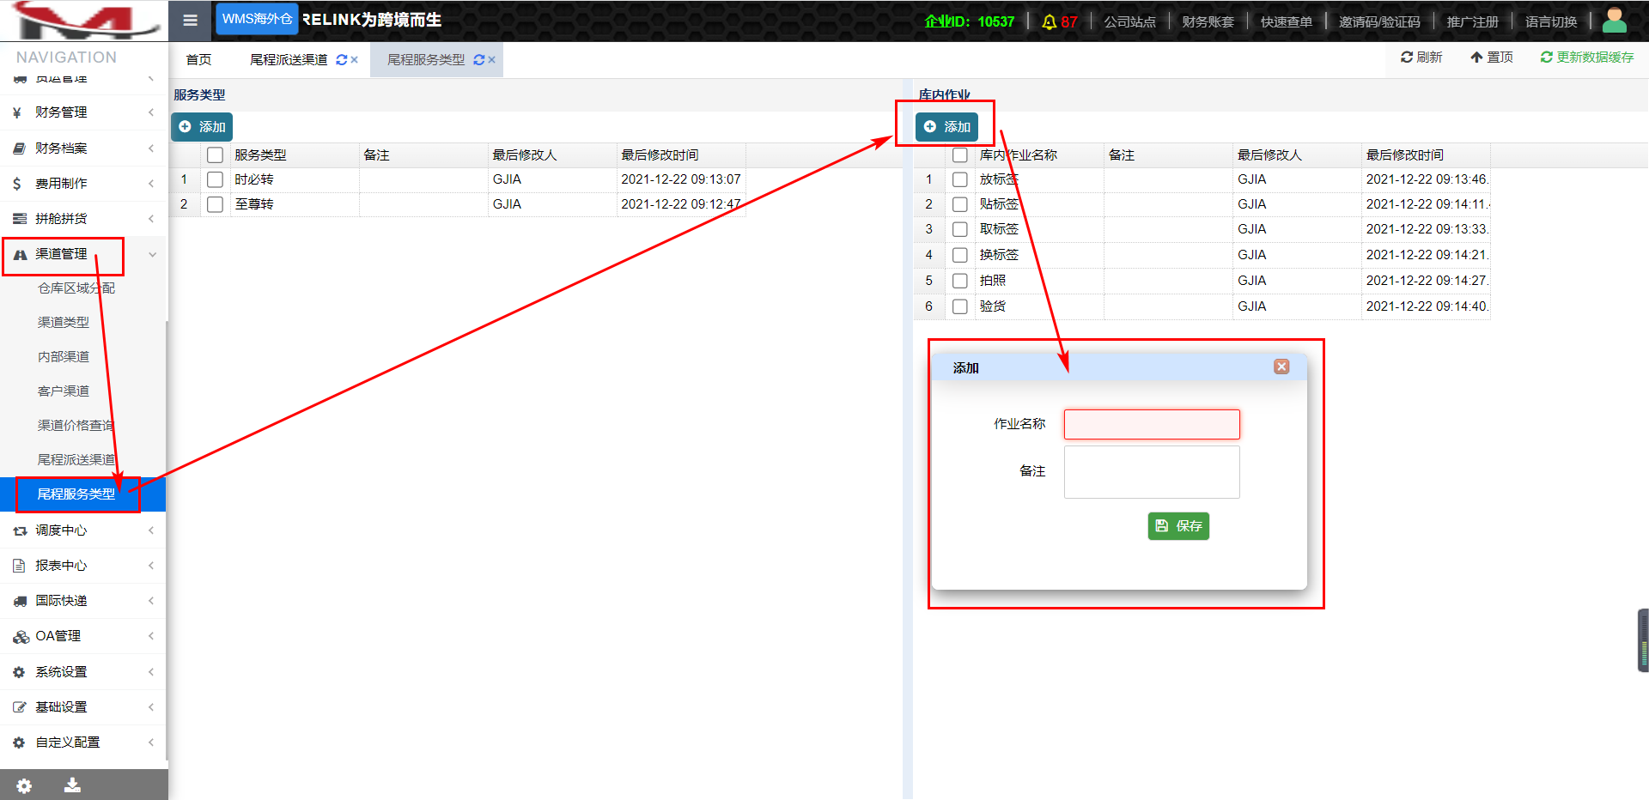This screenshot has width=1649, height=800.
Task: Click the 财务账套 header link
Action: [x=1208, y=21]
